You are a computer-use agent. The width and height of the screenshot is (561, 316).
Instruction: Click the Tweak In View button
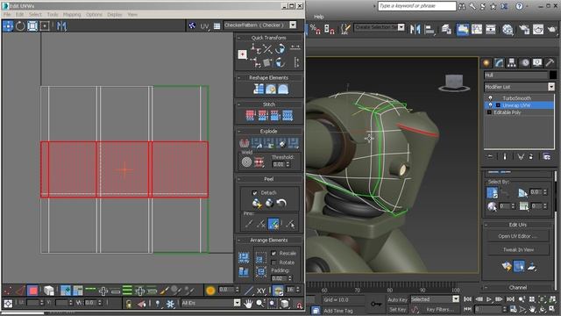(518, 249)
